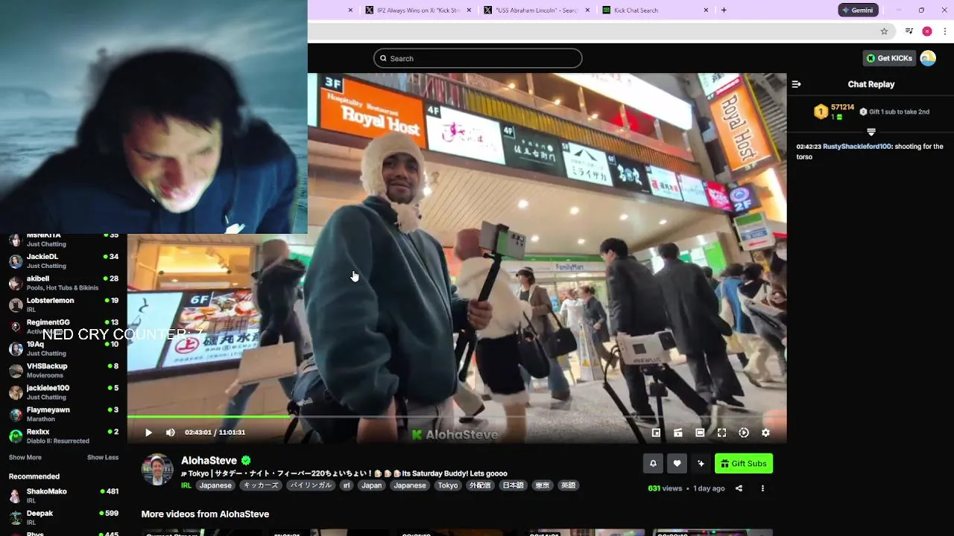Select the 外配信 tag
The height and width of the screenshot is (536, 954).
(x=479, y=485)
